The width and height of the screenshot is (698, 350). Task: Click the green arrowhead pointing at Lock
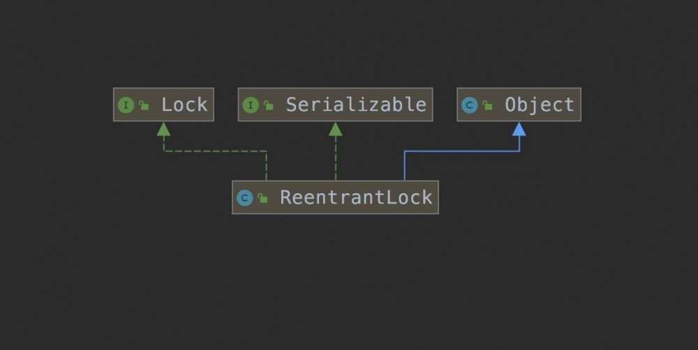tap(163, 129)
